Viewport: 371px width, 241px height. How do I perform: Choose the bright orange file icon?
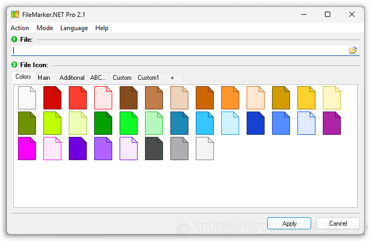230,98
